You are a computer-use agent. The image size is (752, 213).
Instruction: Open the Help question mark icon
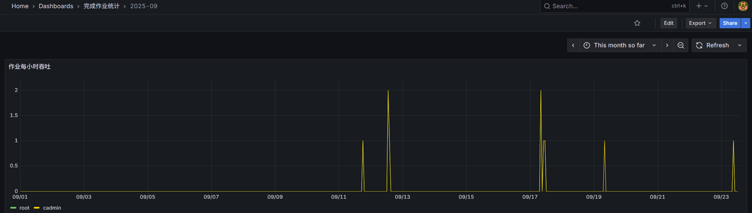coord(724,6)
